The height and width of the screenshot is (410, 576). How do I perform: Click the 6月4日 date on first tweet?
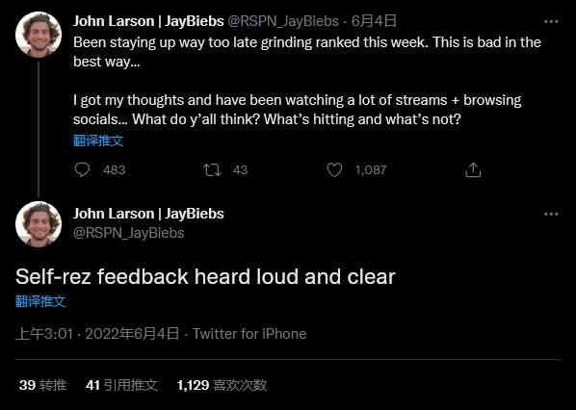point(374,21)
